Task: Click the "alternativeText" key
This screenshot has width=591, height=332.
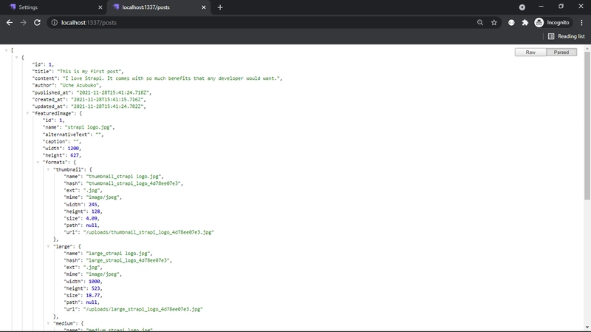Action: [66, 135]
